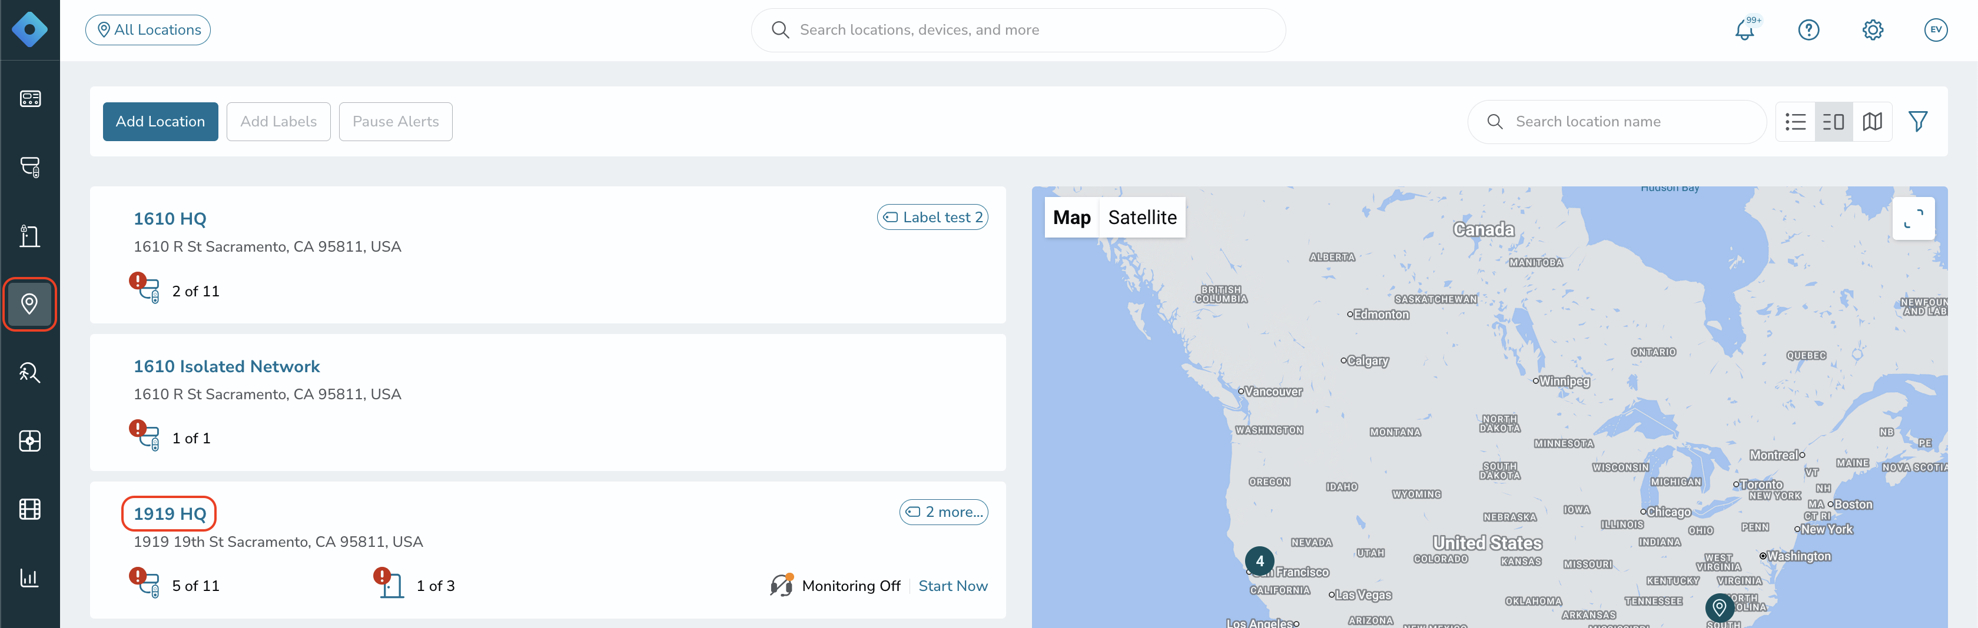Screen dimensions: 1978x628
Task: Open the dashboard icon in the sidebar
Action: [x=30, y=99]
